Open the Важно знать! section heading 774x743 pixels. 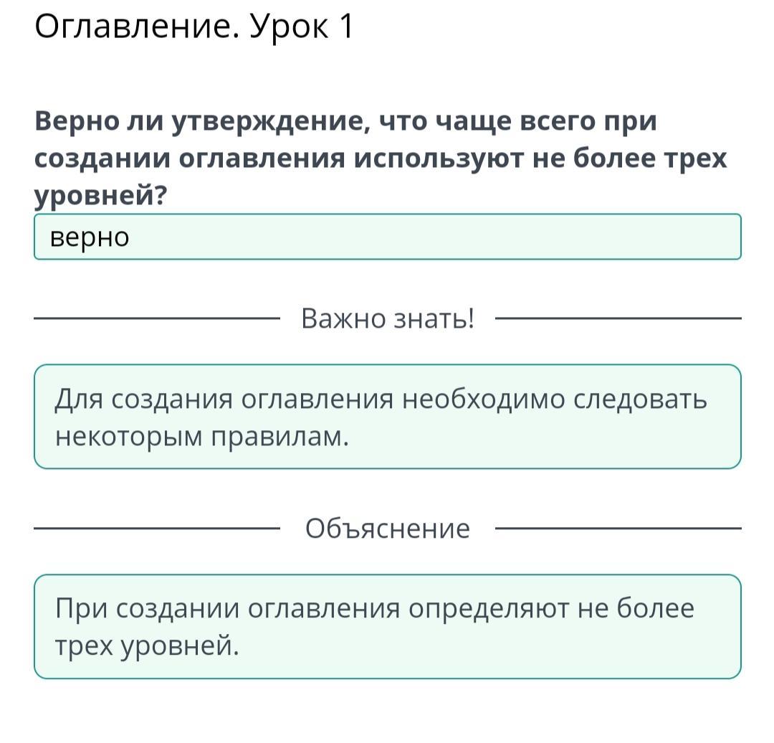tap(388, 318)
